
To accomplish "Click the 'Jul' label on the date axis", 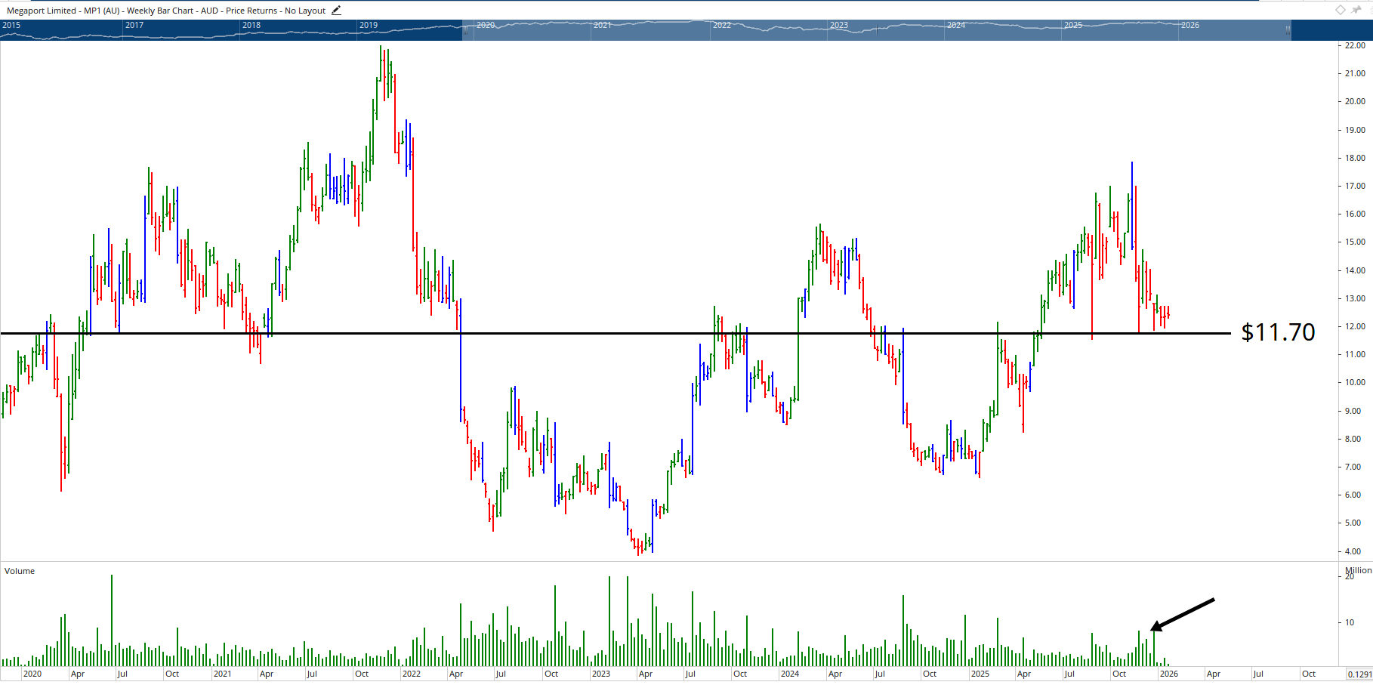I will [124, 672].
